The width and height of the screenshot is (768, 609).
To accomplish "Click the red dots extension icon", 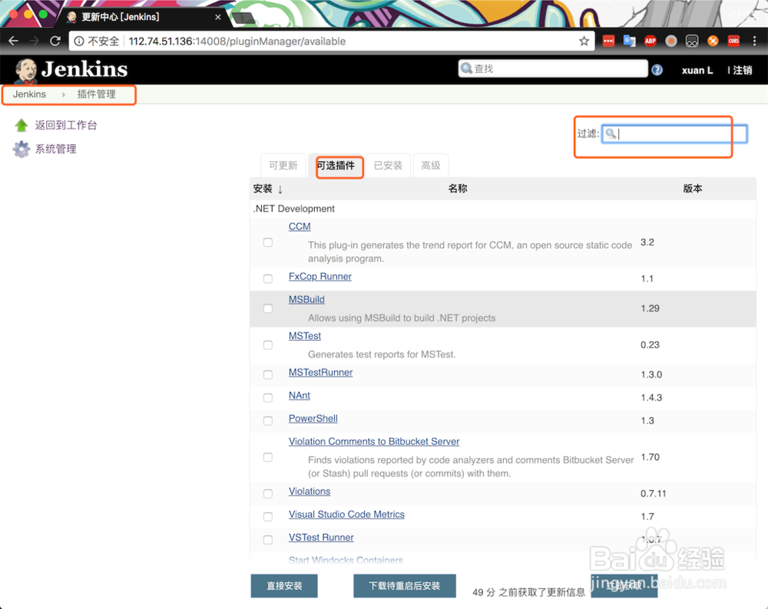I will click(x=608, y=41).
